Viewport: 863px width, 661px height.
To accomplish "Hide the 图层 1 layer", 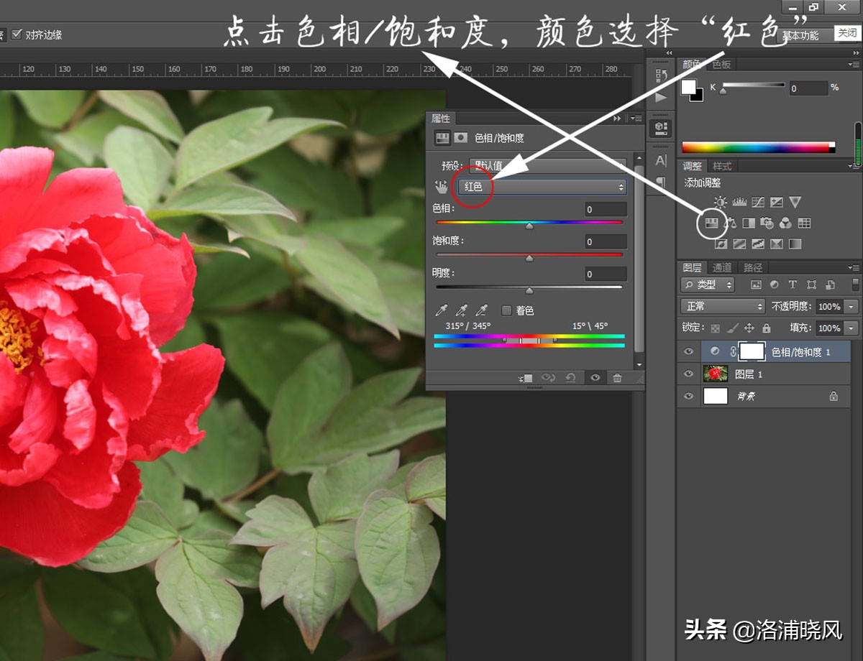I will coord(689,374).
